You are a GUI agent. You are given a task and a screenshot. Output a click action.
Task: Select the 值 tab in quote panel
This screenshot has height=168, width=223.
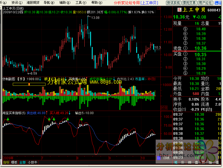pos(217,162)
